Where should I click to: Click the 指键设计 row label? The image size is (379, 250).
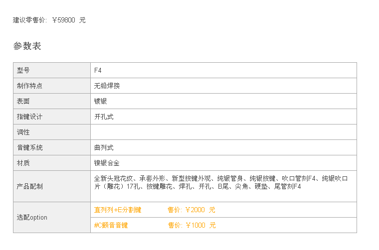pyautogui.click(x=52, y=117)
